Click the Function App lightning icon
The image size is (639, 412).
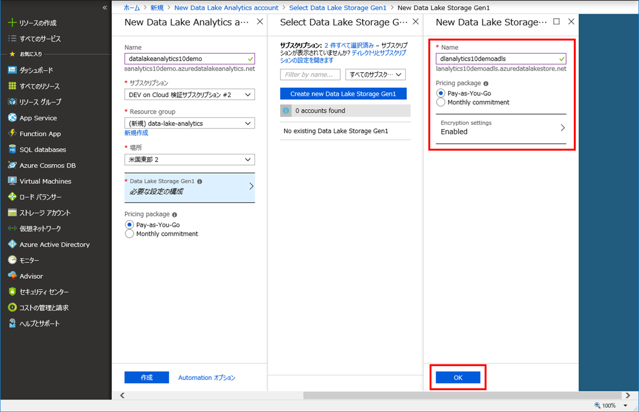[x=12, y=133]
